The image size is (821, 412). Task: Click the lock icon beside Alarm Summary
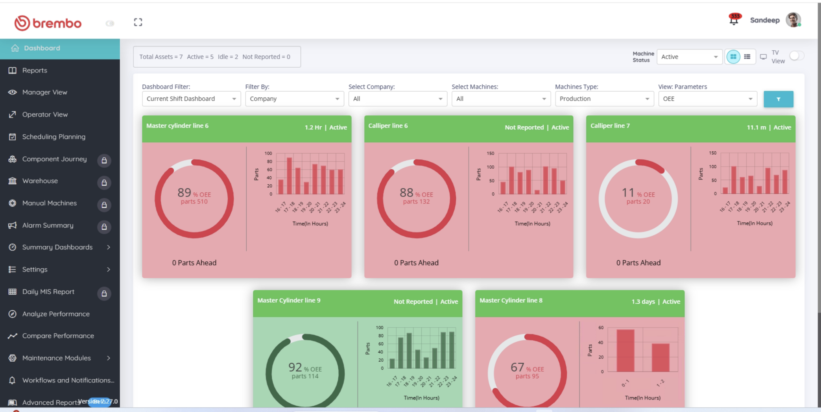[104, 227]
